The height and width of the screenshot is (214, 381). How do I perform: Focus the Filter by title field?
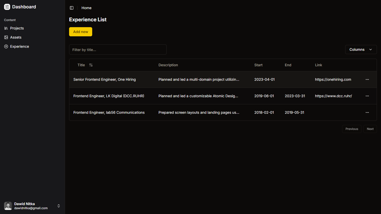(118, 50)
